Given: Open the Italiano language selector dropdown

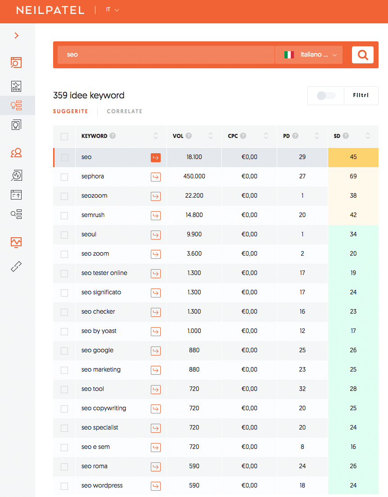Looking at the screenshot, I should (x=309, y=55).
